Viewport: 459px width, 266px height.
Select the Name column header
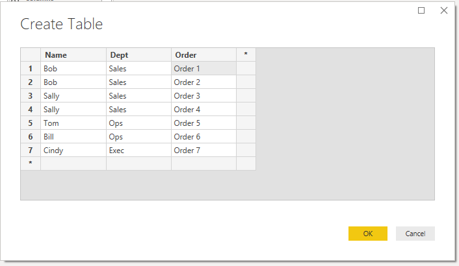(73, 54)
